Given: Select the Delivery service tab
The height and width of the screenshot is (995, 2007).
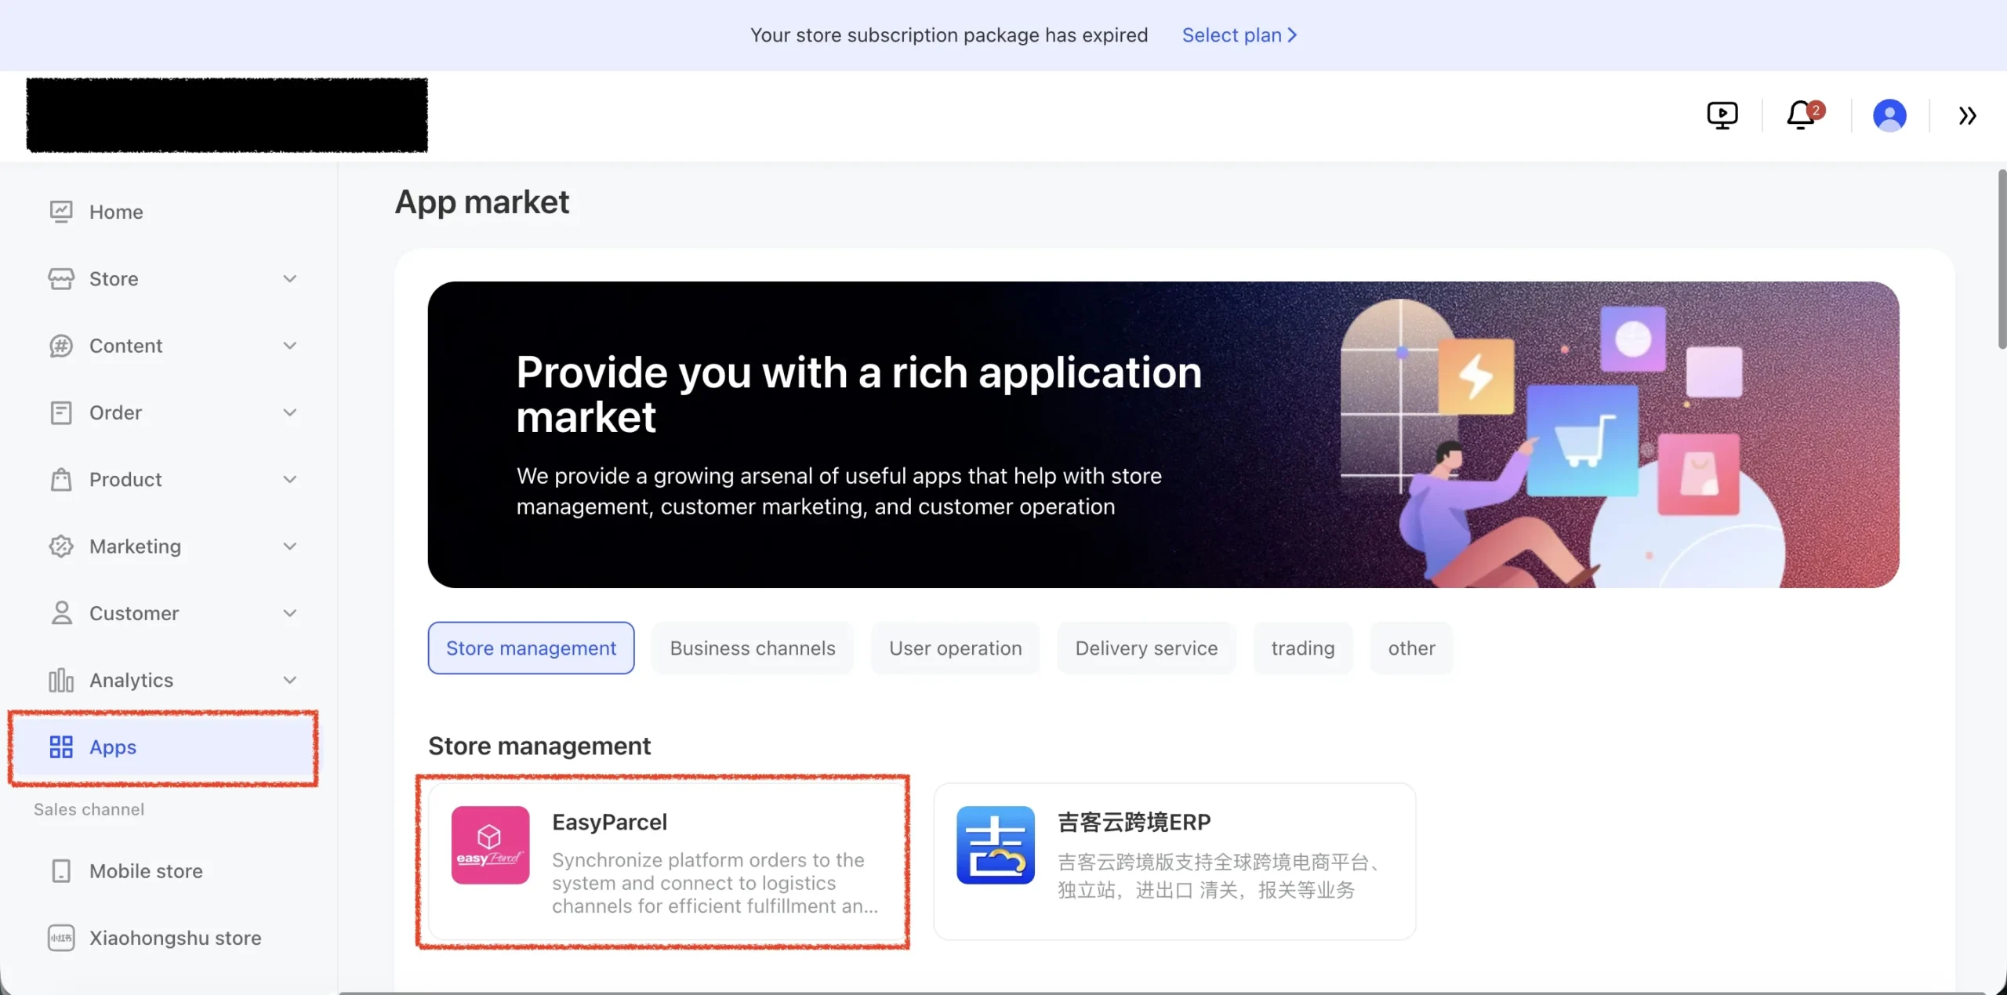Looking at the screenshot, I should (x=1145, y=648).
